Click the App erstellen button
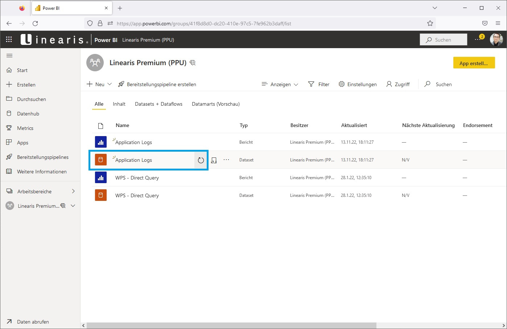Image resolution: width=507 pixels, height=329 pixels. pyautogui.click(x=474, y=63)
